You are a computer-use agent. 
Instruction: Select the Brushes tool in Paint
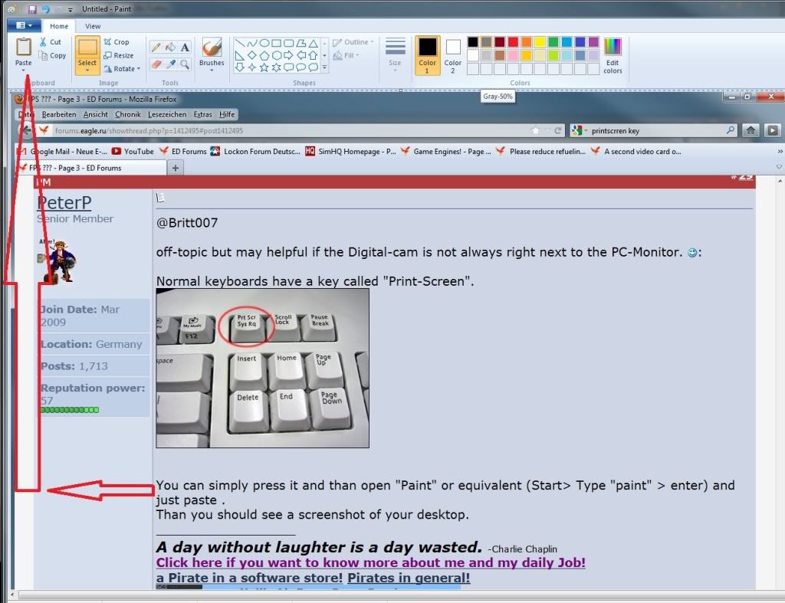(x=210, y=52)
